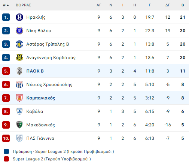The width and height of the screenshot is (189, 166).
Task: Open the Καμπανιακός red striped crest
Action: pyautogui.click(x=19, y=98)
